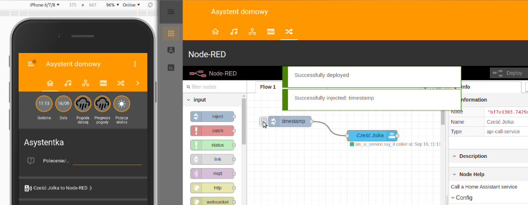Select the Cześć Jolka node on canvas
528x205 pixels.
pos(372,135)
